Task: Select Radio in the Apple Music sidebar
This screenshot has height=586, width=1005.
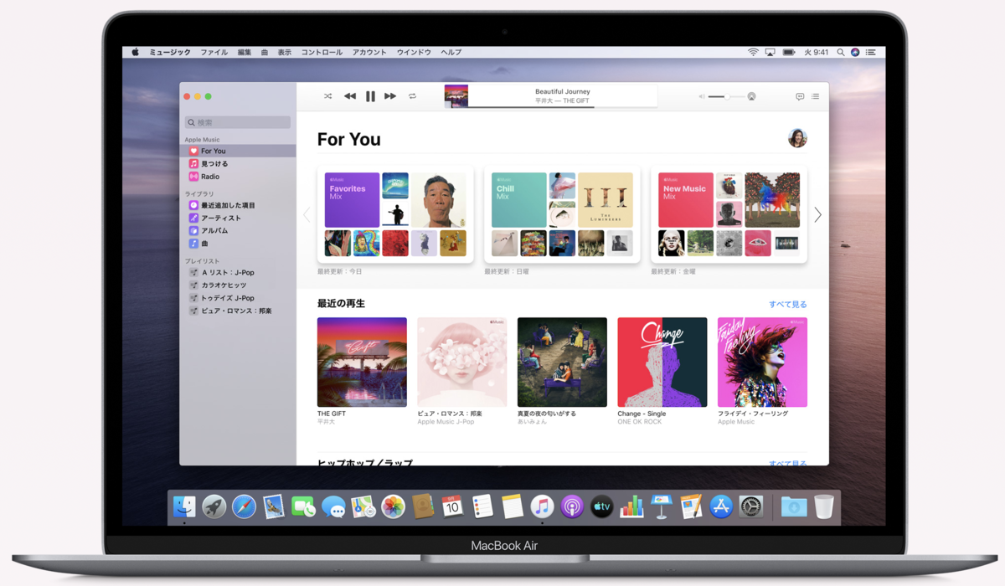Action: (x=209, y=176)
